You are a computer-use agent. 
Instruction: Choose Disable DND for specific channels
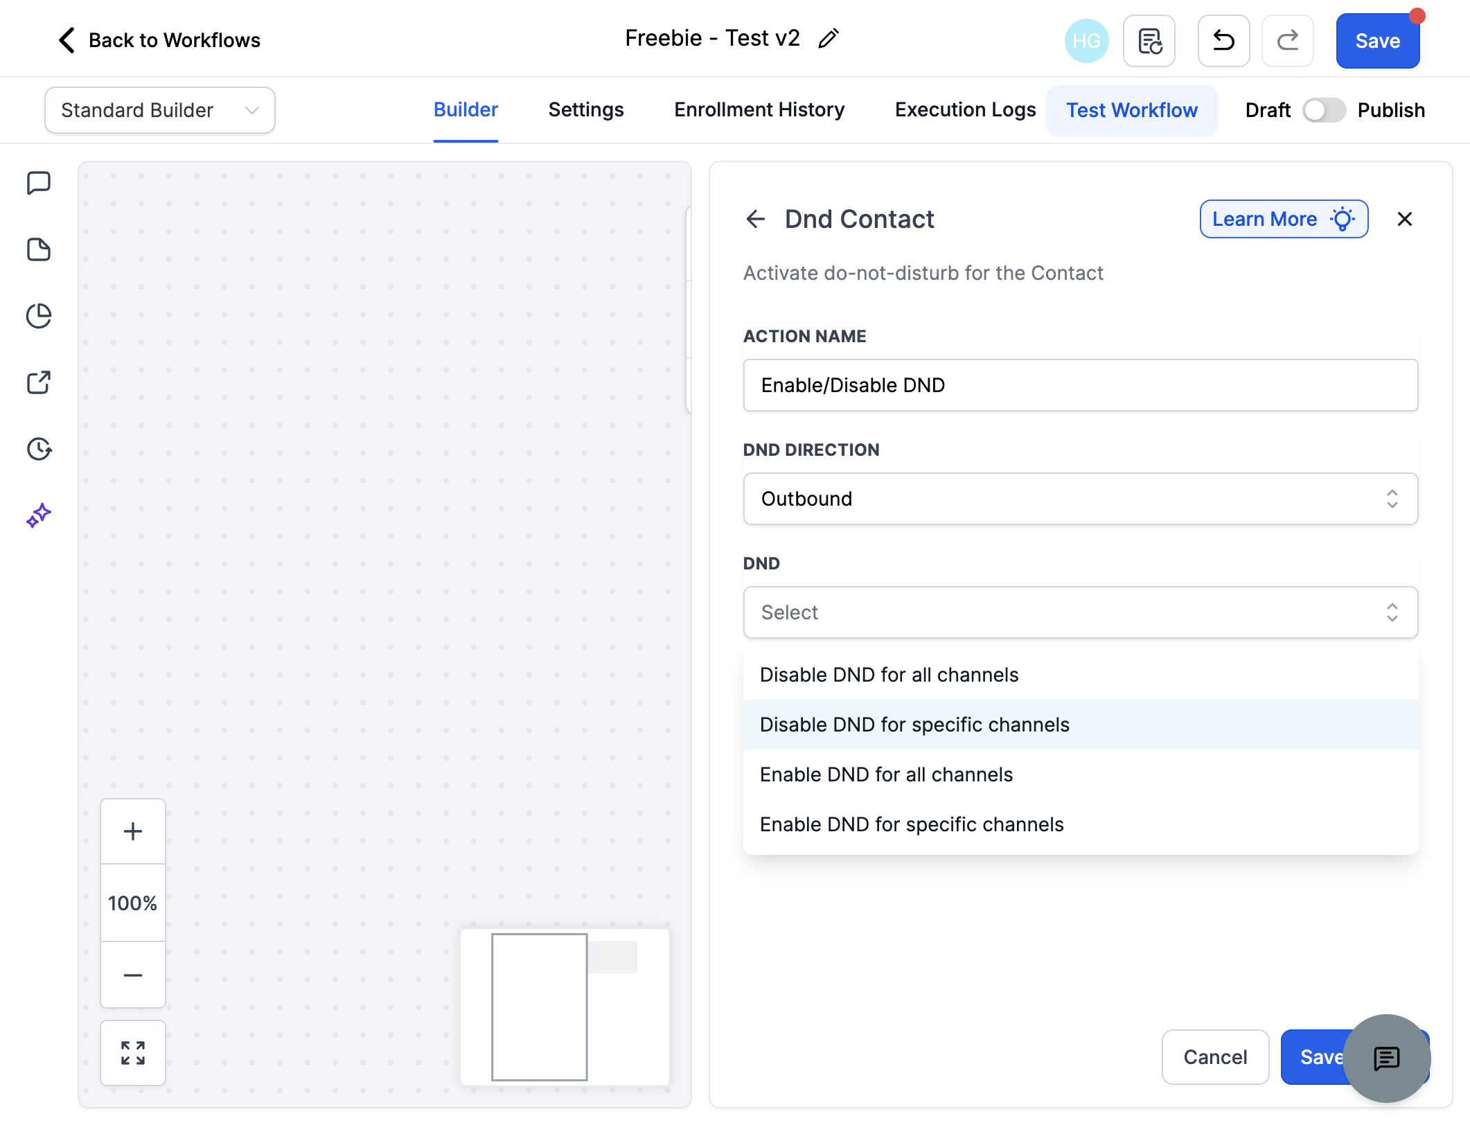1081,725
